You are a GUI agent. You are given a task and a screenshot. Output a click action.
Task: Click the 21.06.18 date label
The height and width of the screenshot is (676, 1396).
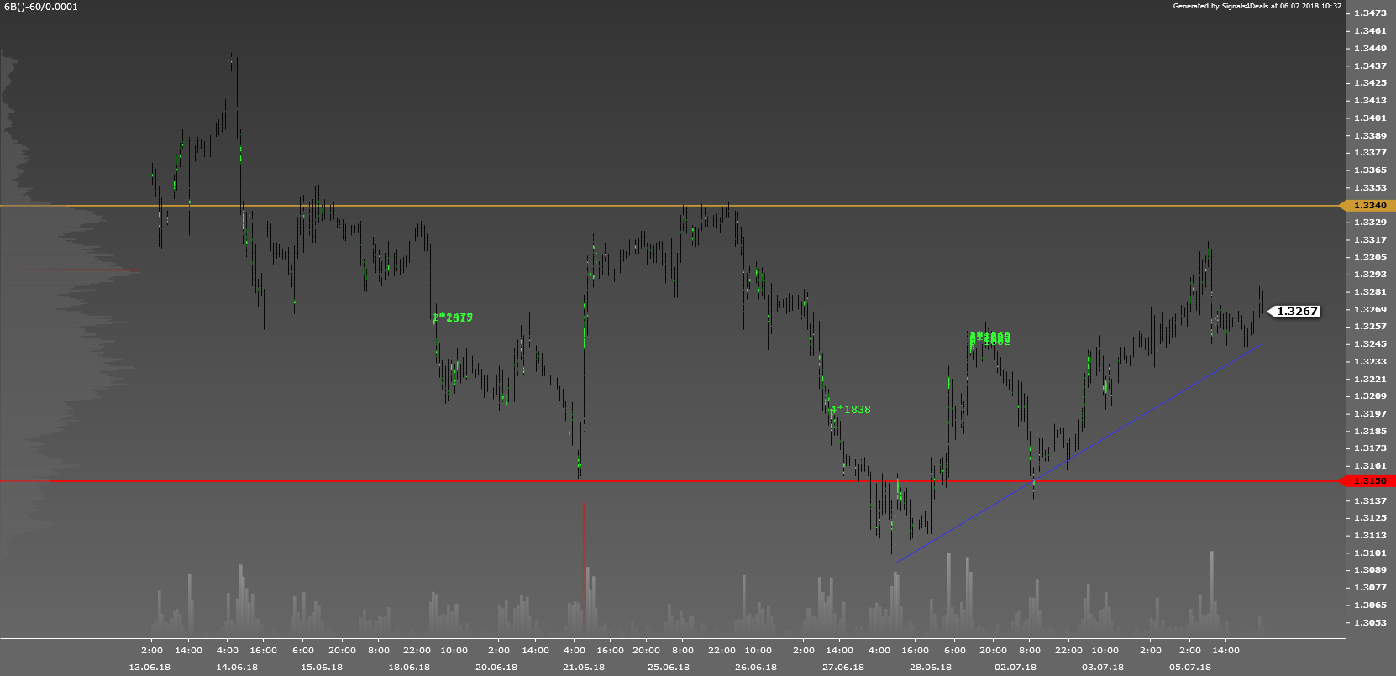pyautogui.click(x=584, y=668)
